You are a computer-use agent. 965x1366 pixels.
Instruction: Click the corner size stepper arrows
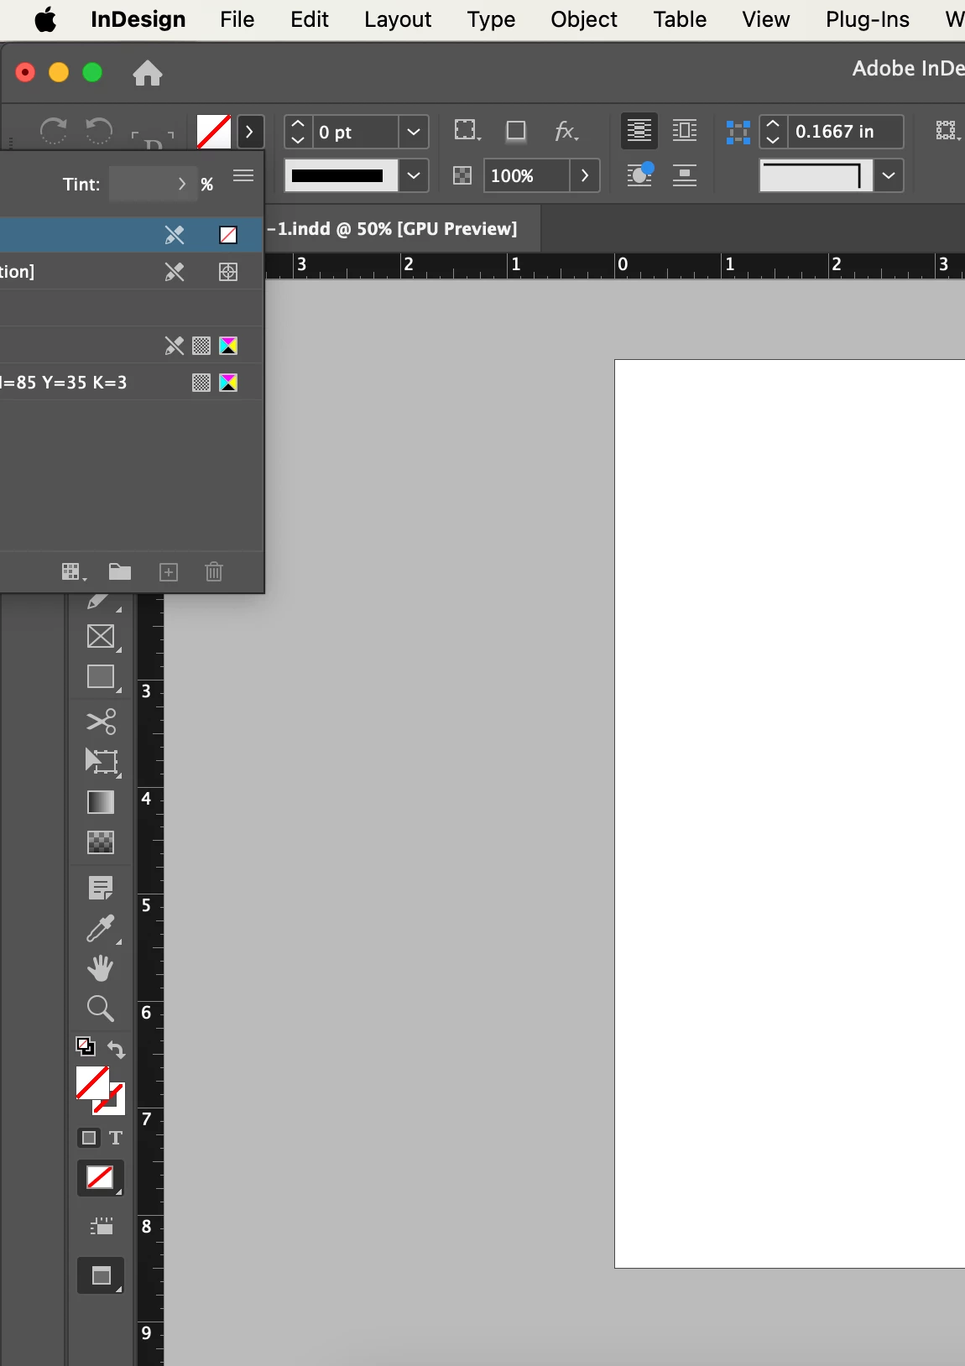774,132
